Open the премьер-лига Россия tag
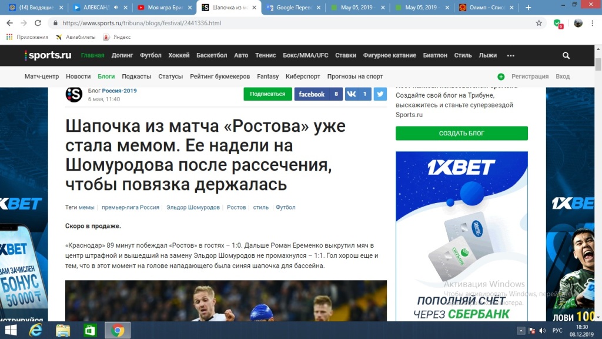This screenshot has height=339, width=602. [131, 207]
